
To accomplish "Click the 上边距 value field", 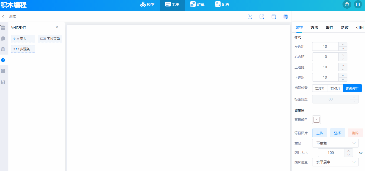I will pyautogui.click(x=325, y=67).
